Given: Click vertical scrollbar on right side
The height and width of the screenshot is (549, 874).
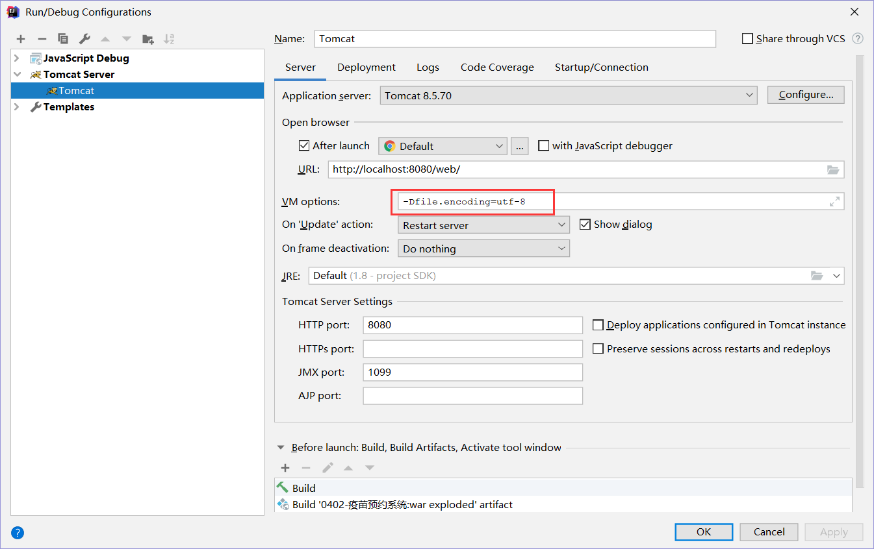Looking at the screenshot, I should 860,271.
